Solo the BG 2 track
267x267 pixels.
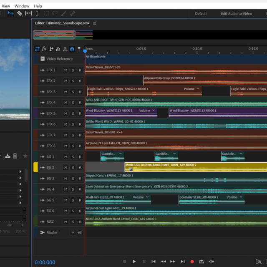coord(73,168)
